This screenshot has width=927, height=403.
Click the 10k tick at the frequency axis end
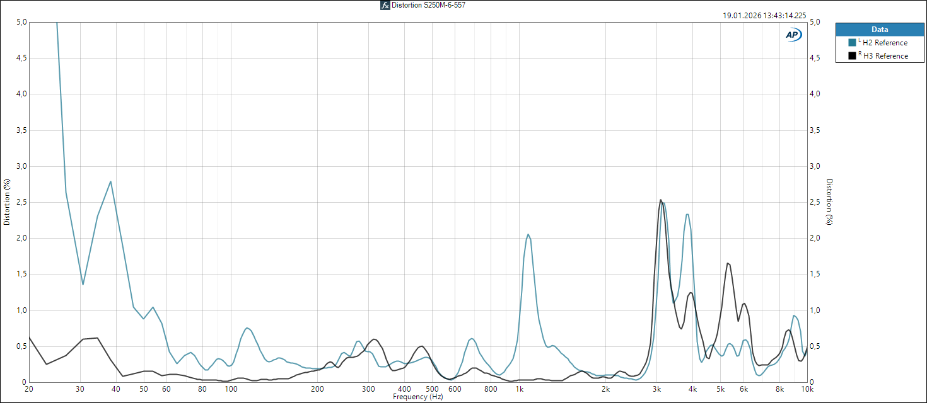tap(807, 389)
